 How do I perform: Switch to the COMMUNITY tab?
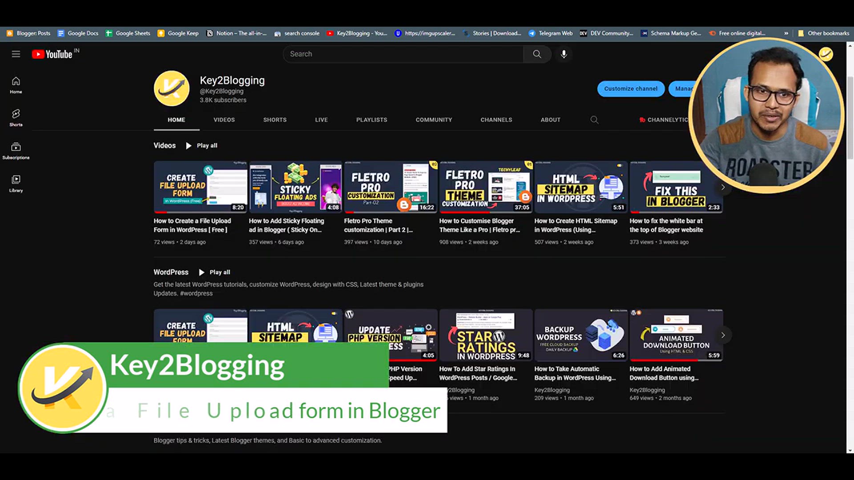pos(434,120)
